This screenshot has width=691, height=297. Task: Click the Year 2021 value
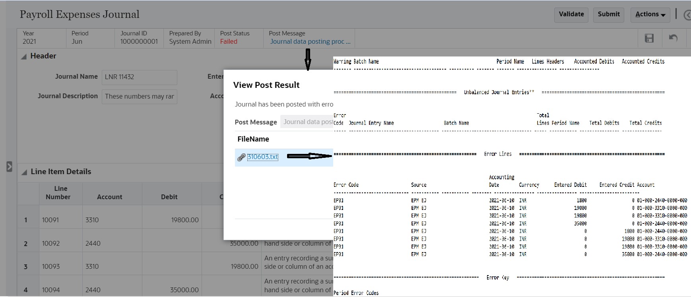pyautogui.click(x=29, y=41)
